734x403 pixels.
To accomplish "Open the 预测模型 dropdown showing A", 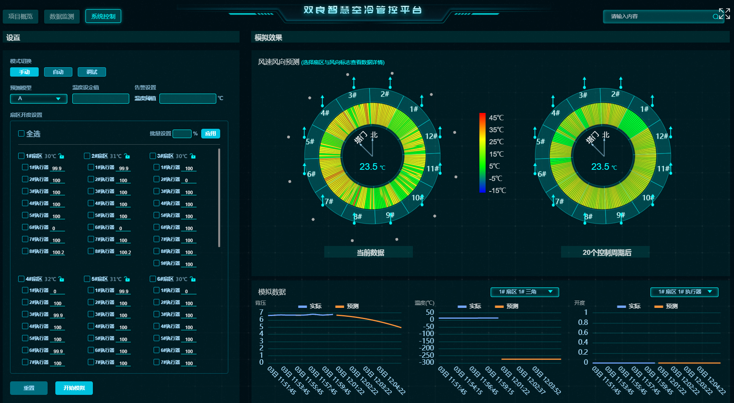I will click(x=39, y=99).
